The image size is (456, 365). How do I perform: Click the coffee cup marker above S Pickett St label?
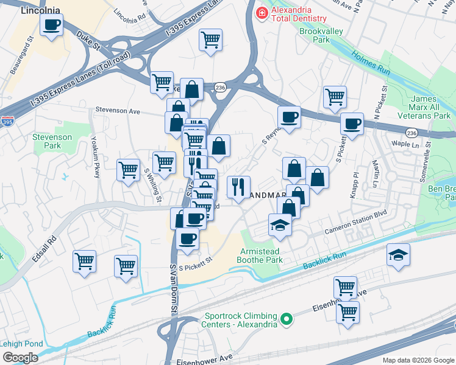(x=188, y=242)
